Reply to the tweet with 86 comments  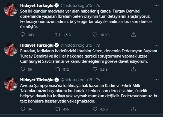click(x=23, y=69)
